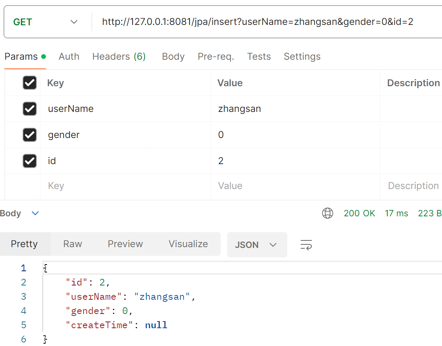Click the gender key cell
Screen dimensions: 442x346
point(125,135)
